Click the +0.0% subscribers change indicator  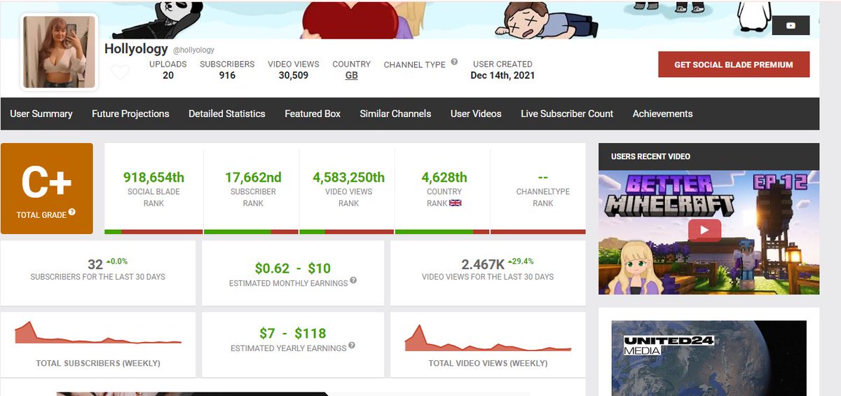pyautogui.click(x=116, y=261)
